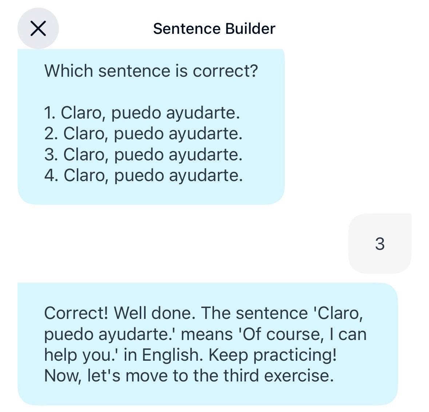Click the word "English" in the feedback
This screenshot has height=412, width=429.
pyautogui.click(x=172, y=355)
